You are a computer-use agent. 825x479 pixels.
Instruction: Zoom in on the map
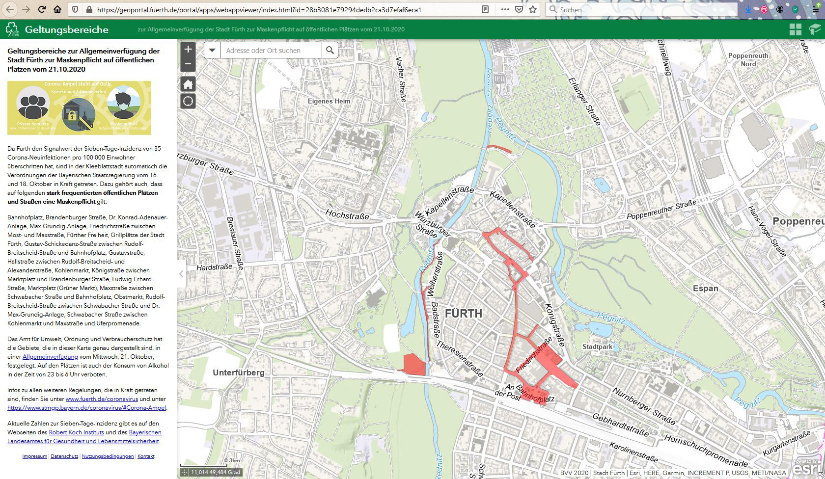188,49
